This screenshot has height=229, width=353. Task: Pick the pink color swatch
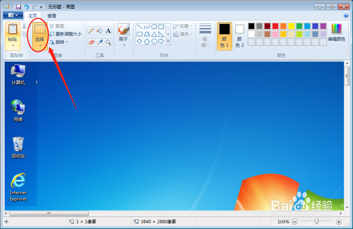[x=275, y=34]
